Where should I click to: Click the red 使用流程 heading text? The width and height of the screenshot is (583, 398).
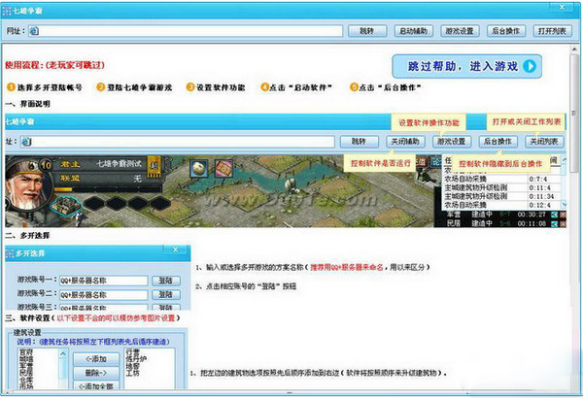coord(54,65)
